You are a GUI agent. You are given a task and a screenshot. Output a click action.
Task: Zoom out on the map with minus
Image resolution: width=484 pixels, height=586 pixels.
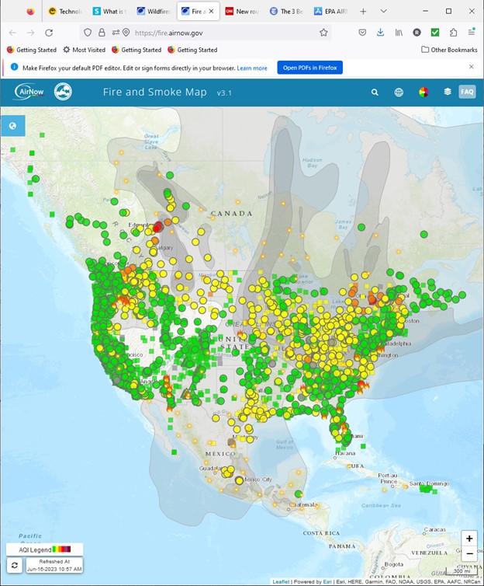point(468,553)
